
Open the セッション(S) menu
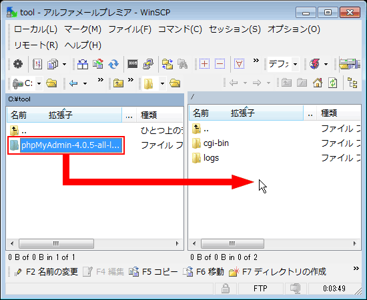pyautogui.click(x=235, y=29)
